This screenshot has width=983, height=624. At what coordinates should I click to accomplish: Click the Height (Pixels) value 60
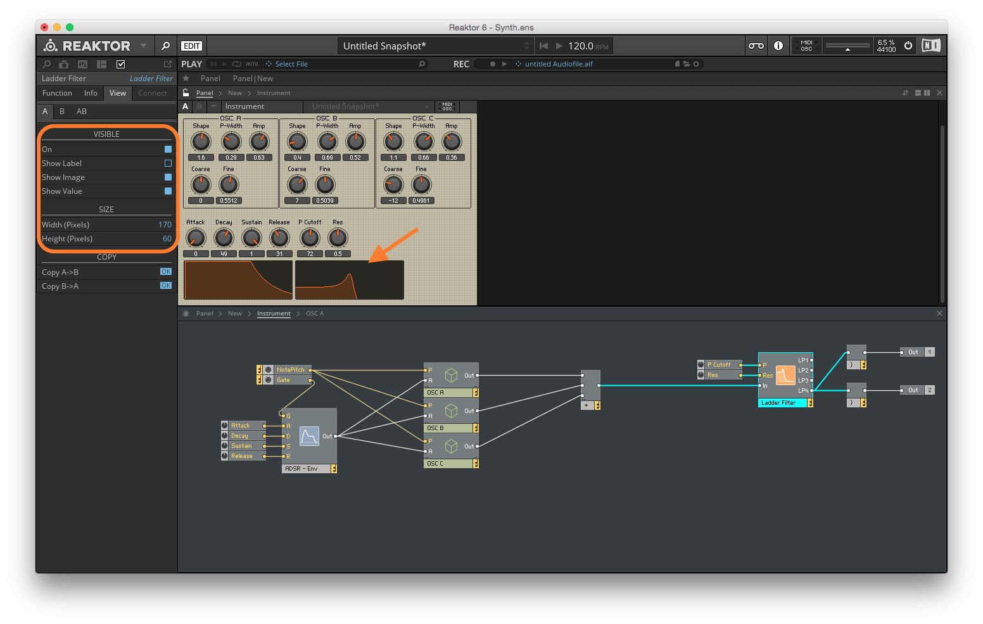coord(167,239)
